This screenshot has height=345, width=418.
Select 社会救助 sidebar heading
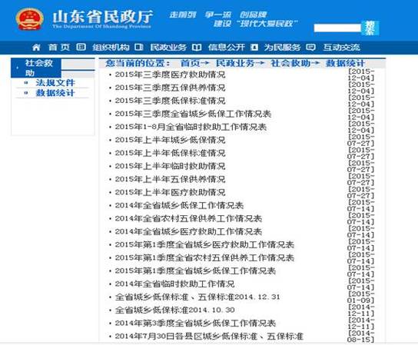[x=36, y=68]
